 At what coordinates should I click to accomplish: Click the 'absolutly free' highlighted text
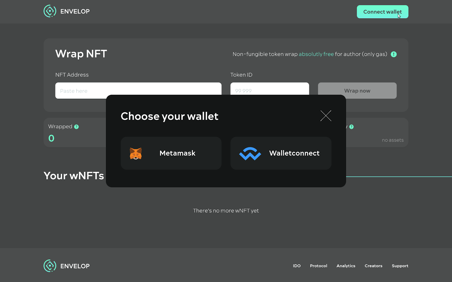pyautogui.click(x=316, y=54)
